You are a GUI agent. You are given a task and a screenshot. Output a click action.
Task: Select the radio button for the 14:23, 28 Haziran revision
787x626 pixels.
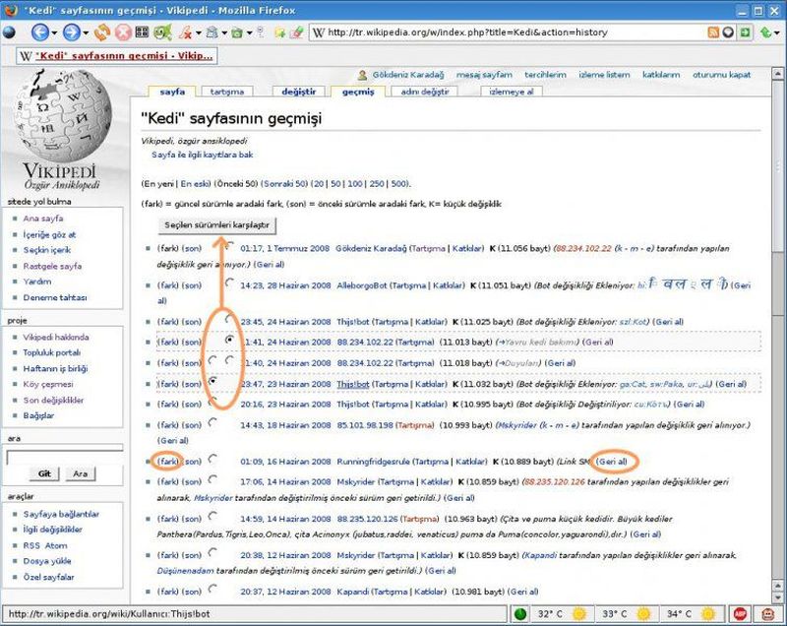(230, 284)
